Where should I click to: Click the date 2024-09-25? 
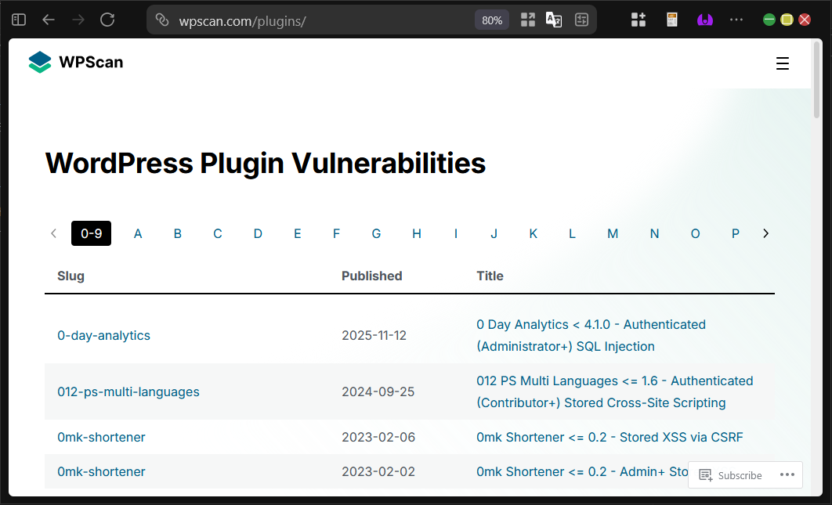378,392
